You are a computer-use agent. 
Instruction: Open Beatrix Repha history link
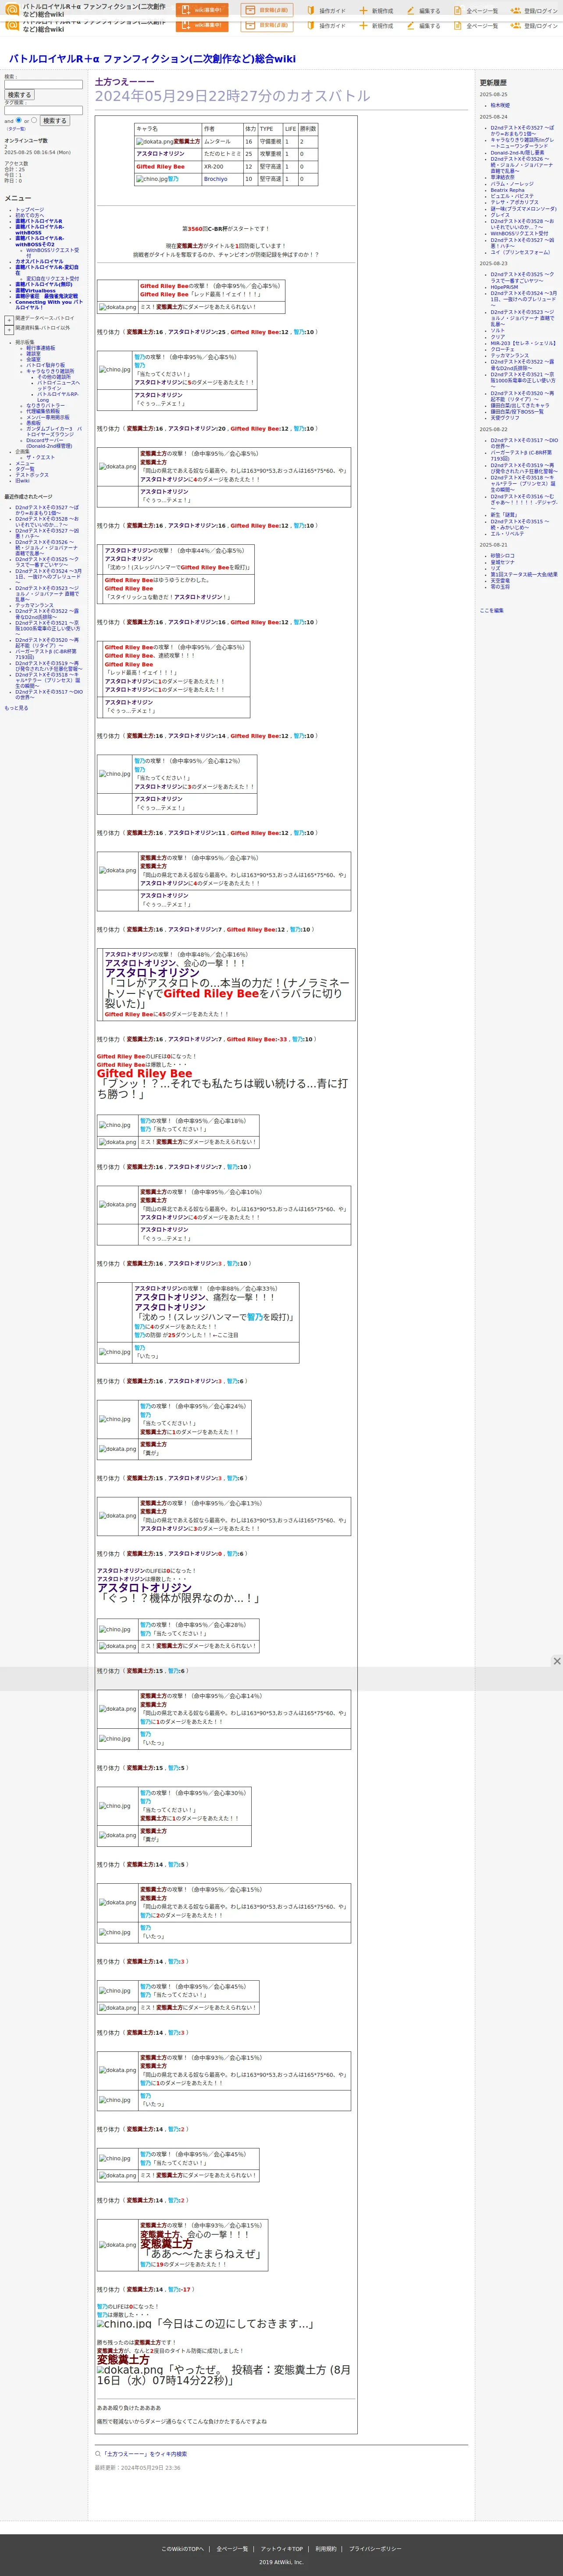click(507, 190)
